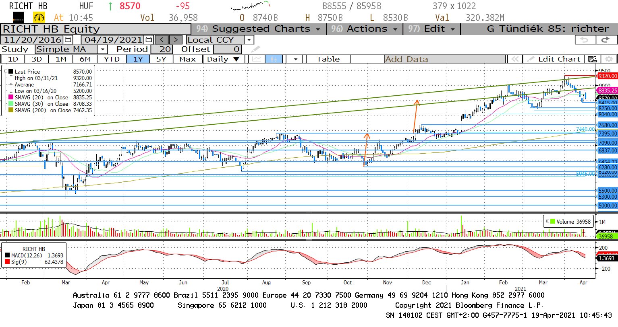
Task: Click the intraday sparkline mini chart
Action: [250, 6]
